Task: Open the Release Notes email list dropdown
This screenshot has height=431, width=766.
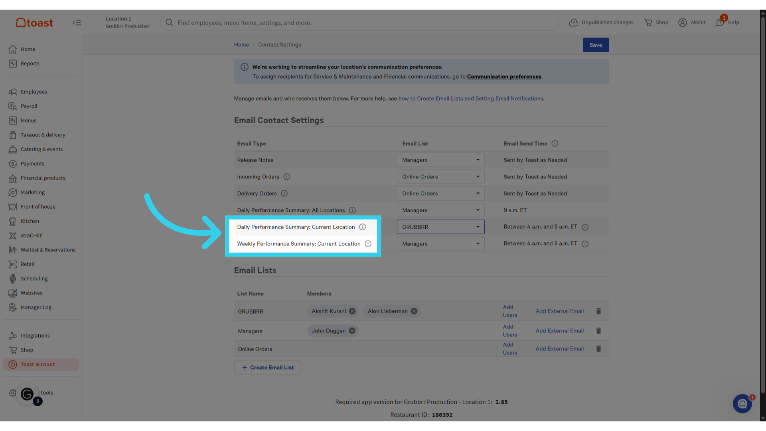Action: [440, 160]
